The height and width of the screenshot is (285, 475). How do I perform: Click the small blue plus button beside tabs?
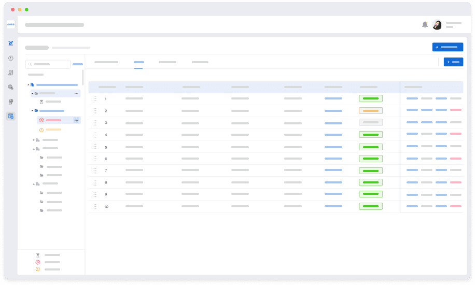point(453,62)
